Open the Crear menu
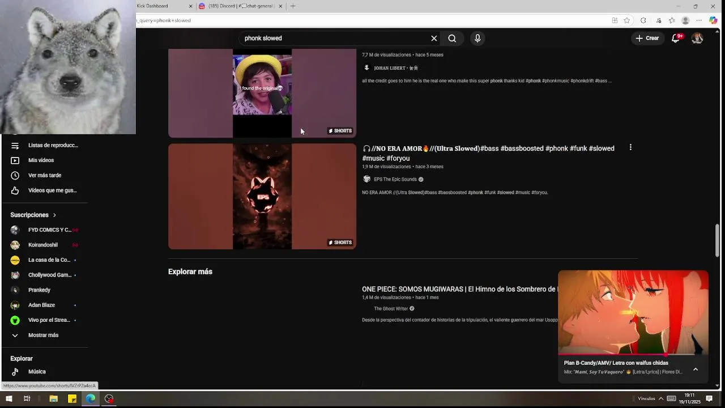725x408 pixels. pyautogui.click(x=647, y=39)
